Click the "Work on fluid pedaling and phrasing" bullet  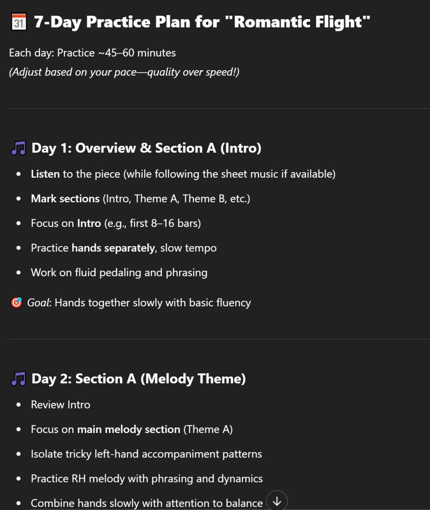pos(119,272)
